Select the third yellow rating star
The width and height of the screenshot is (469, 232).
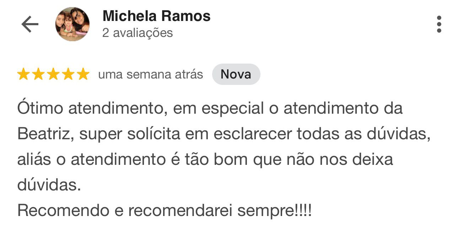53,74
